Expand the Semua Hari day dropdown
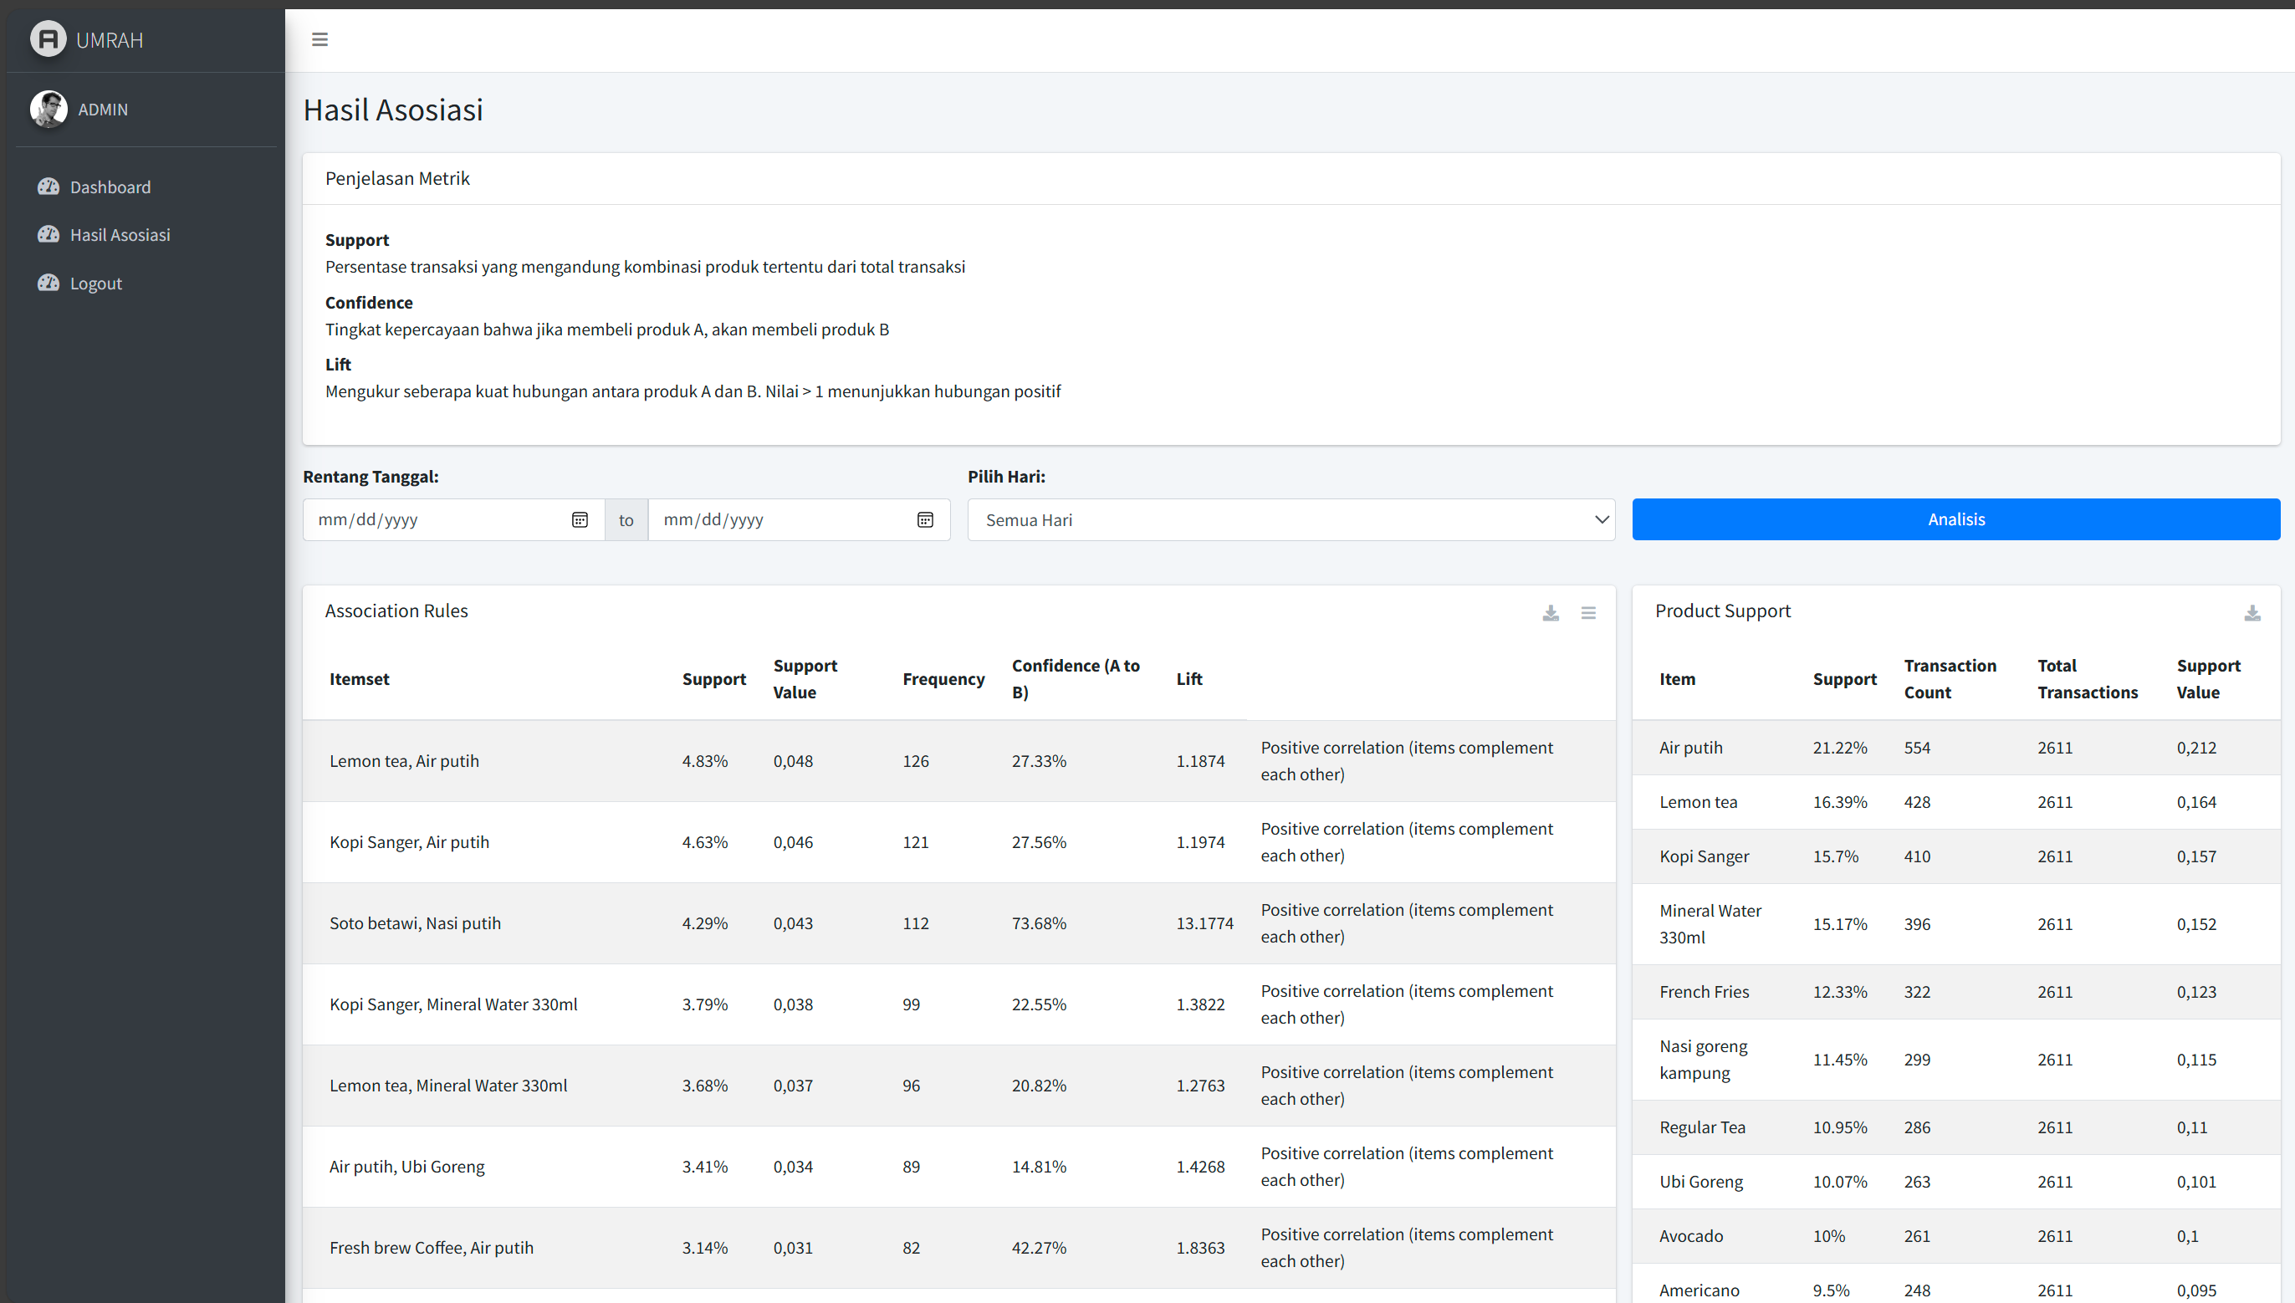 [1291, 520]
